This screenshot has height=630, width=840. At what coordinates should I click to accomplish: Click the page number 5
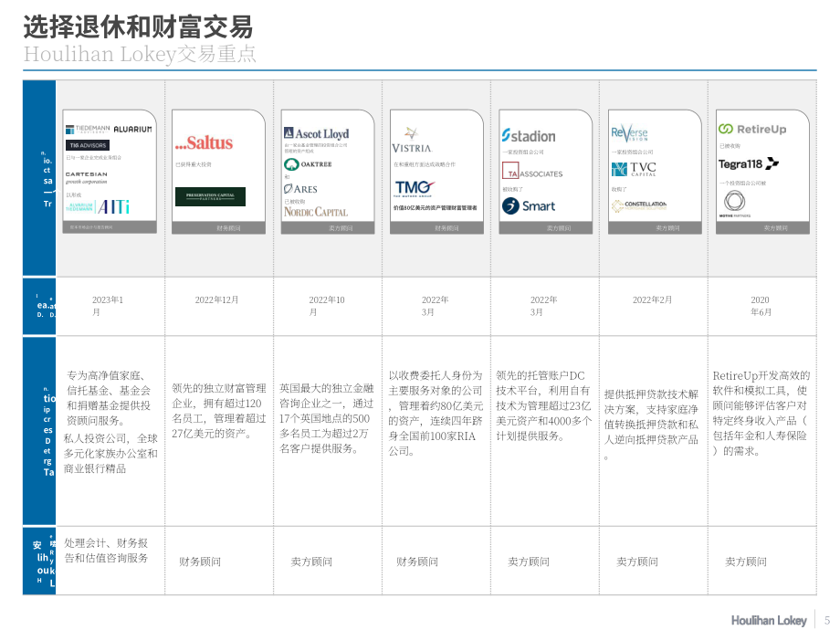coord(827,620)
